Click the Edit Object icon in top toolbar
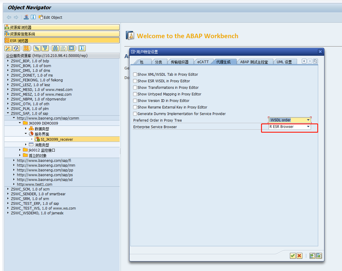Screen dimensions: 342x271 click(40, 17)
